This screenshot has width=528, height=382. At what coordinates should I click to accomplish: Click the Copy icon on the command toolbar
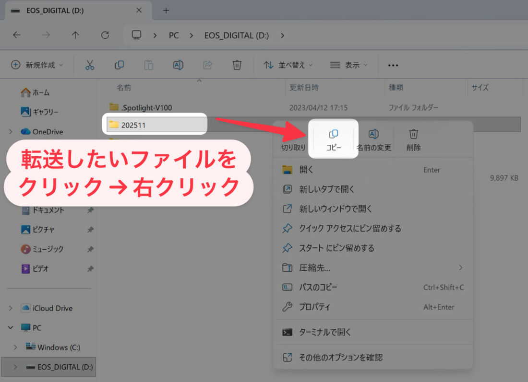pyautogui.click(x=119, y=65)
